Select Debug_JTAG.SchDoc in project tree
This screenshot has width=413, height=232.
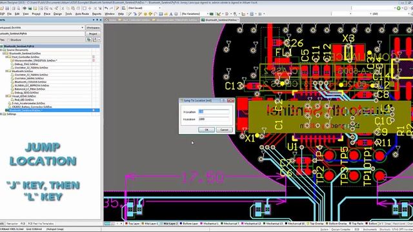[26, 64]
